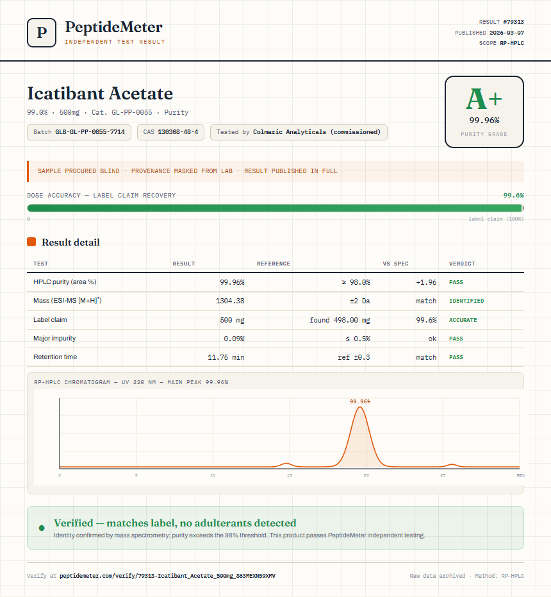Click the A+ purity grade badge
The width and height of the screenshot is (551, 597).
484,112
